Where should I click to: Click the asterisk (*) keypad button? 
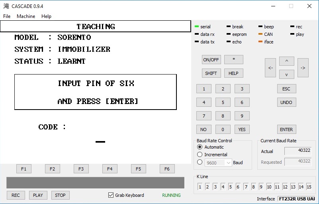(x=233, y=60)
